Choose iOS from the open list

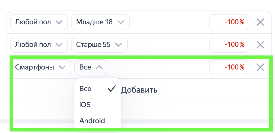tap(85, 105)
